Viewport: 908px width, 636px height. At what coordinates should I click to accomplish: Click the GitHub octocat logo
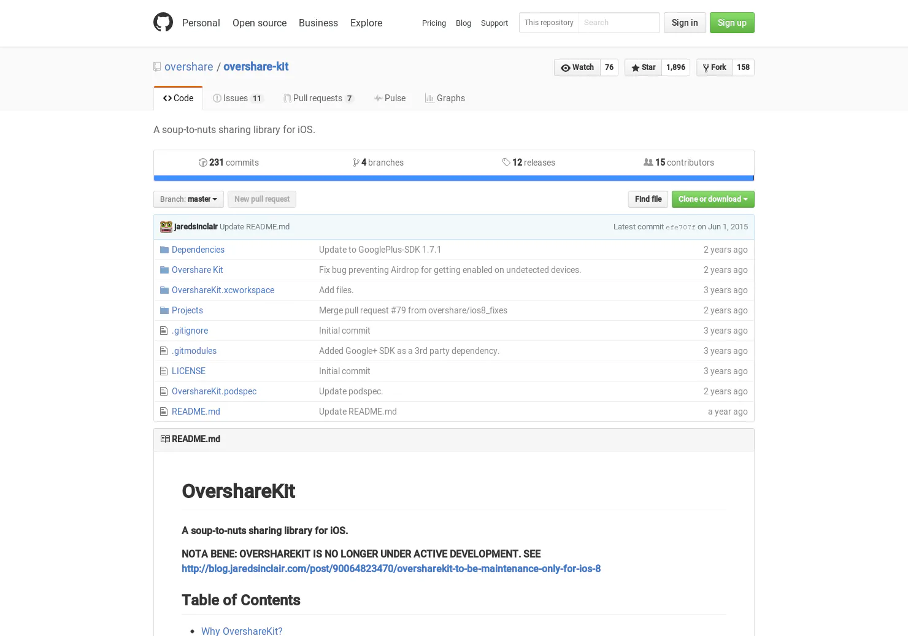pyautogui.click(x=163, y=23)
